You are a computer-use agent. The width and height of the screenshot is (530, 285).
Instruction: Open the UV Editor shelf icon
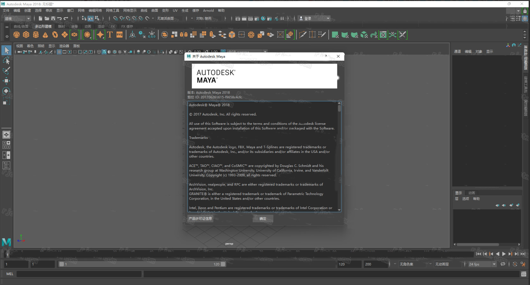point(383,35)
